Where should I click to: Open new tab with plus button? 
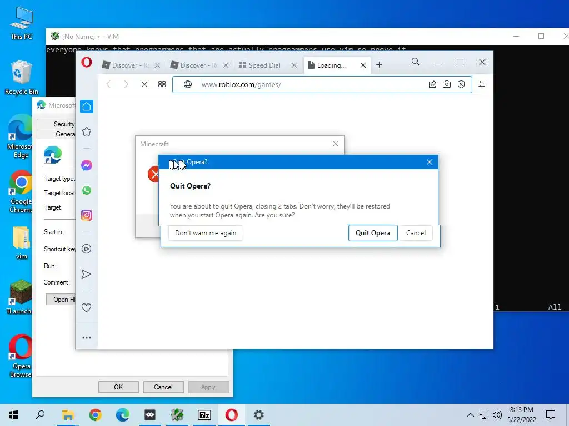point(379,65)
